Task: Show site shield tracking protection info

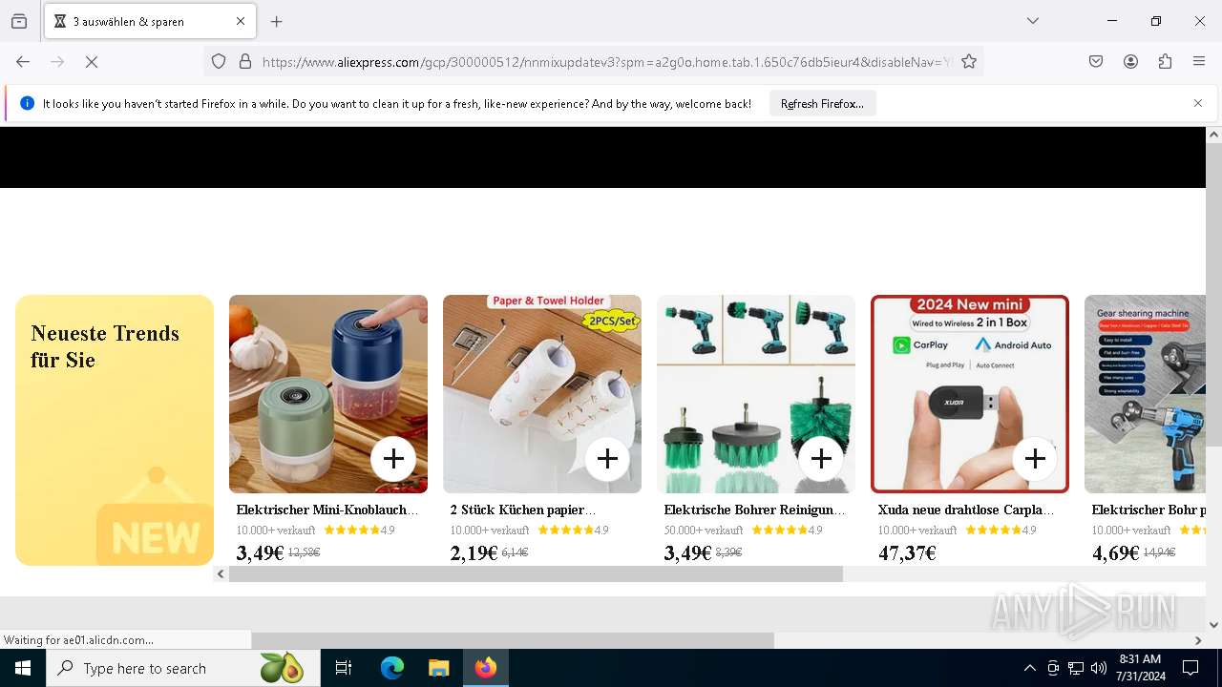Action: coord(219,62)
